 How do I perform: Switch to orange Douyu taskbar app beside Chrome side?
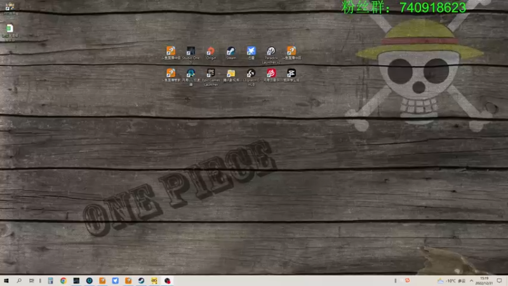[x=102, y=280]
